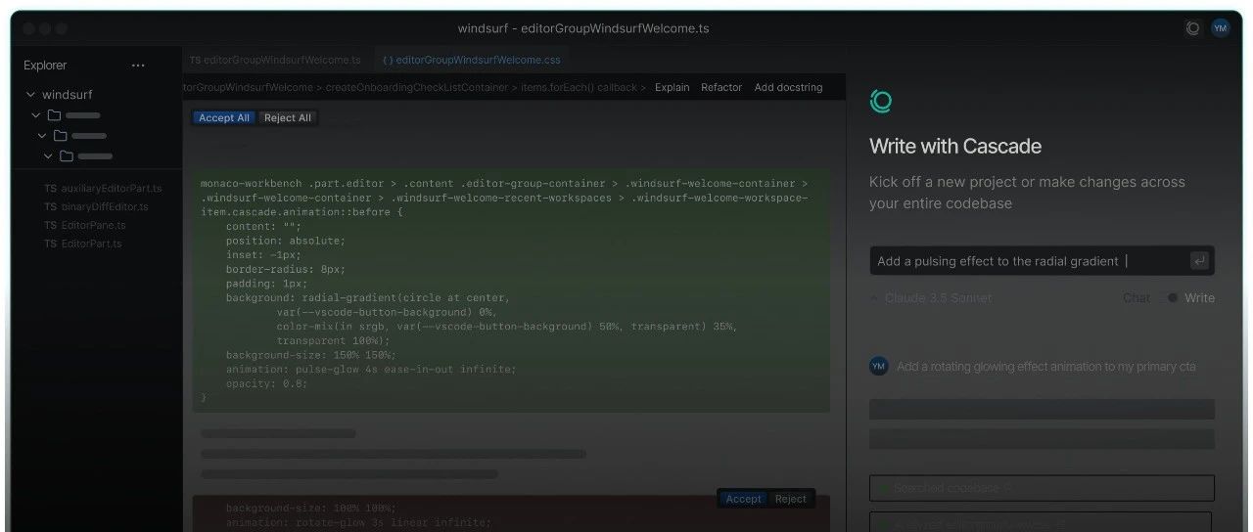The width and height of the screenshot is (1253, 532).
Task: Click items.forEach() callback breadcrumb
Action: click(x=579, y=87)
